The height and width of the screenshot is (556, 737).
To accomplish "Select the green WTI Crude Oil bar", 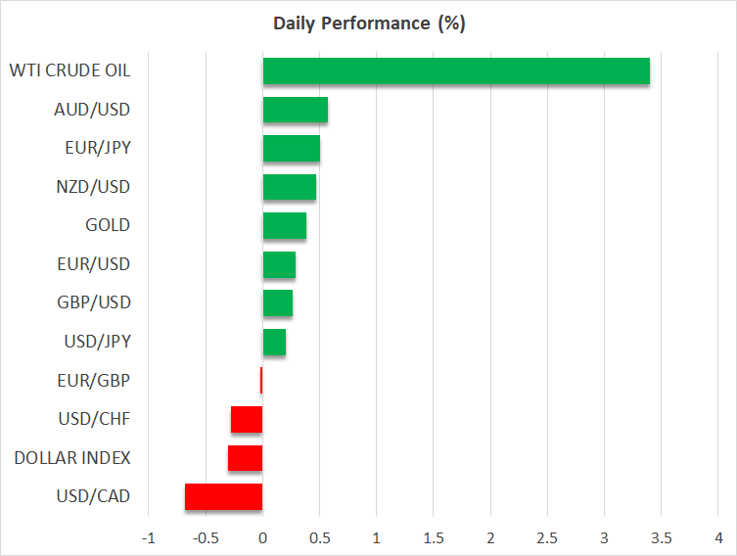I will (x=456, y=70).
